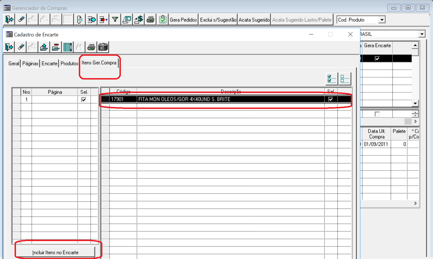This screenshot has width=433, height=259.
Task: Click the printer icon in Cadastro de Encarte toolbar
Action: tap(91, 47)
